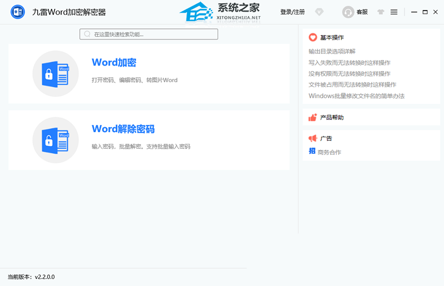Open the Word解除密码 title link
Viewport: 444px width, 286px height.
pos(123,129)
